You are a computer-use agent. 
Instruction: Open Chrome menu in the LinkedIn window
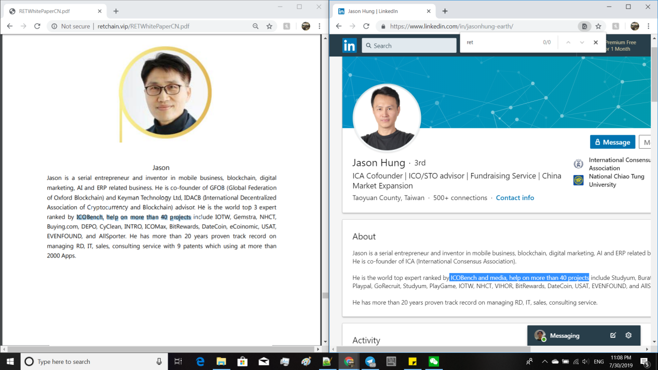[648, 26]
